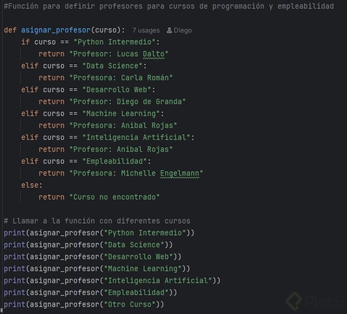
Task: Click the else keyword
Action: pyautogui.click(x=30, y=185)
